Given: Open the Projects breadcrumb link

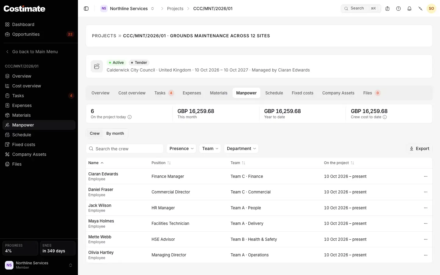Looking at the screenshot, I should click(x=175, y=9).
